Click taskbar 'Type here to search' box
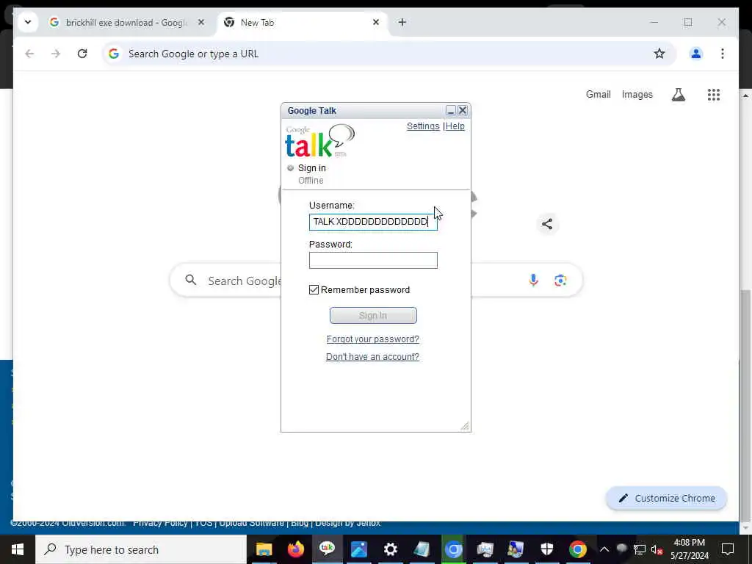752x564 pixels. point(141,549)
